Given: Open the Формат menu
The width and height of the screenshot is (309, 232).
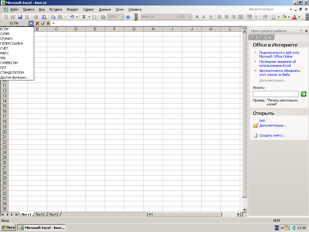Looking at the screenshot, I should [72, 9].
